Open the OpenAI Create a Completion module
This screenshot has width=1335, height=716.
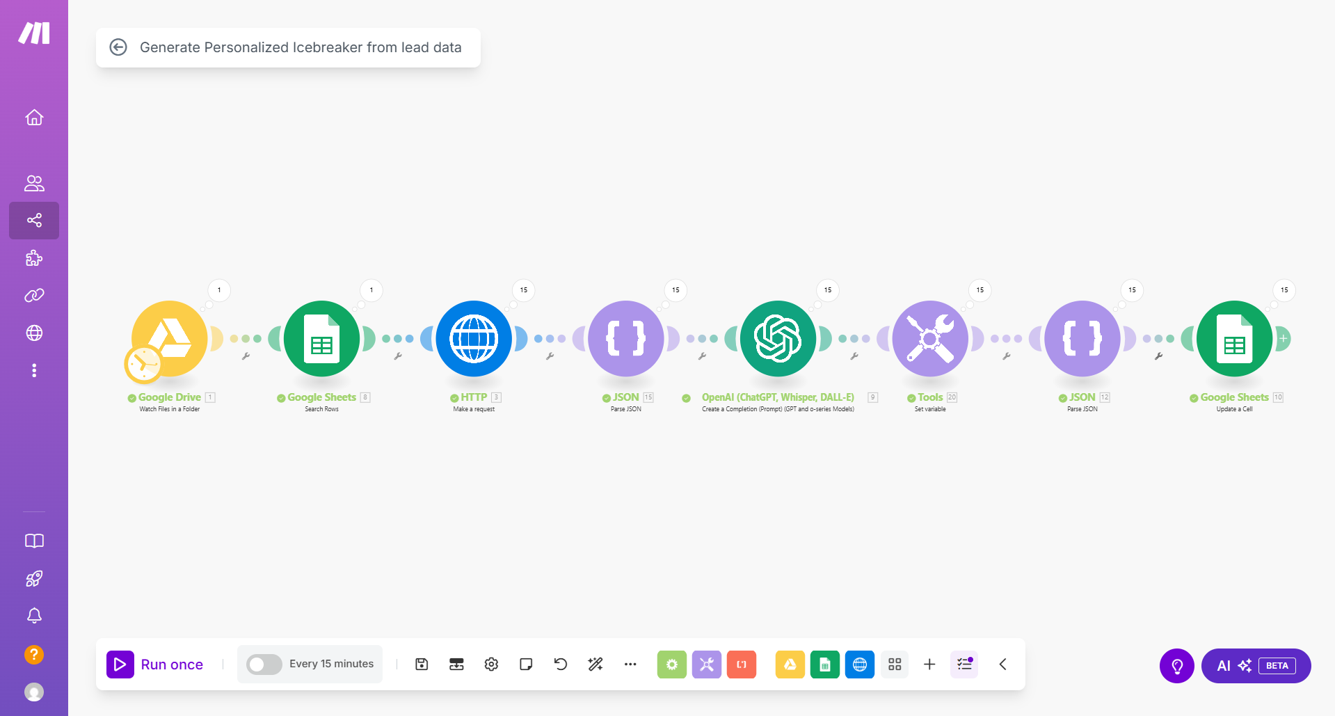[778, 339]
